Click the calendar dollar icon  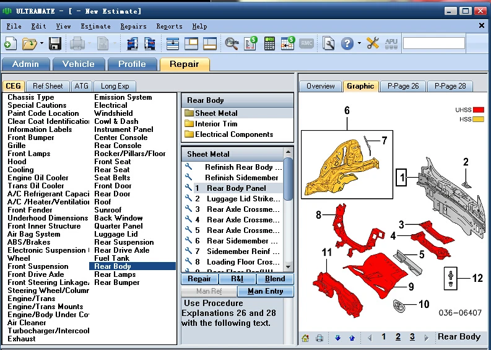pos(288,43)
